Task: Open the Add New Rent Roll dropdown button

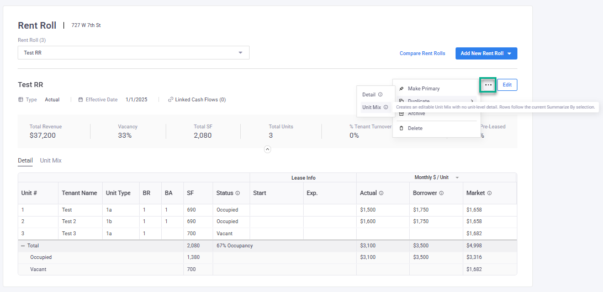Action: click(486, 53)
